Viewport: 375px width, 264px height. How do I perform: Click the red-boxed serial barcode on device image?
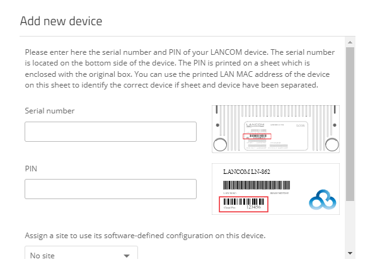[257, 136]
